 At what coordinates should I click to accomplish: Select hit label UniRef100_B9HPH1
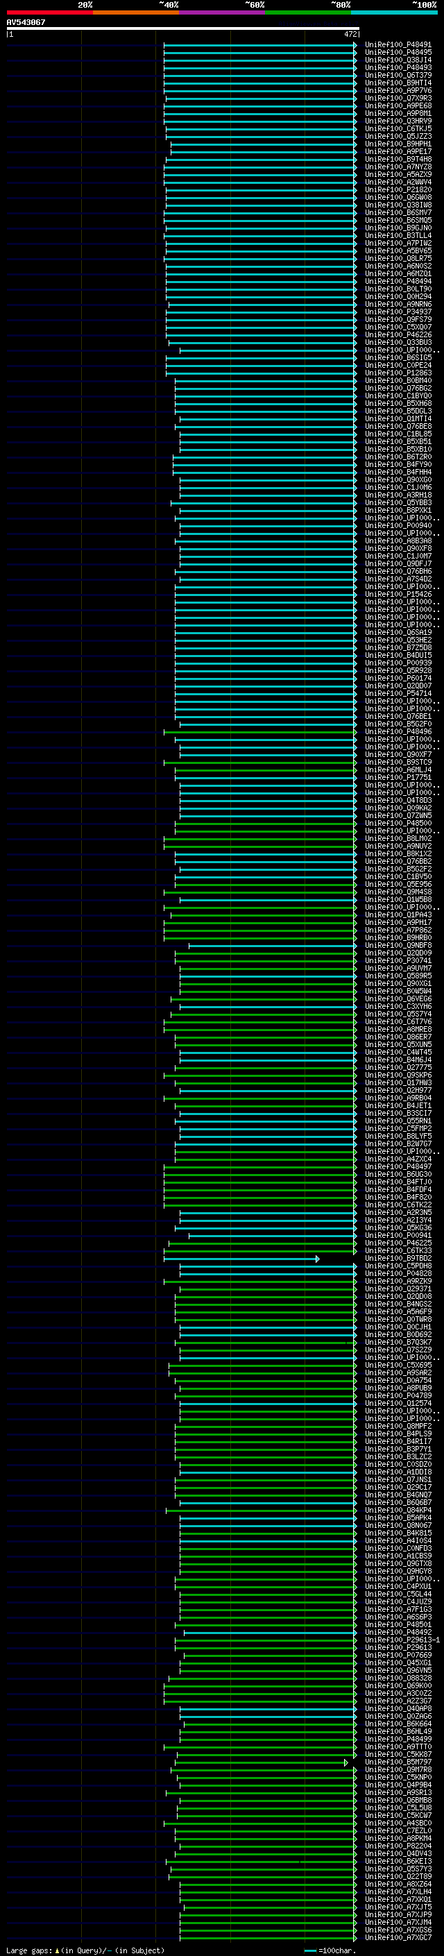398,144
